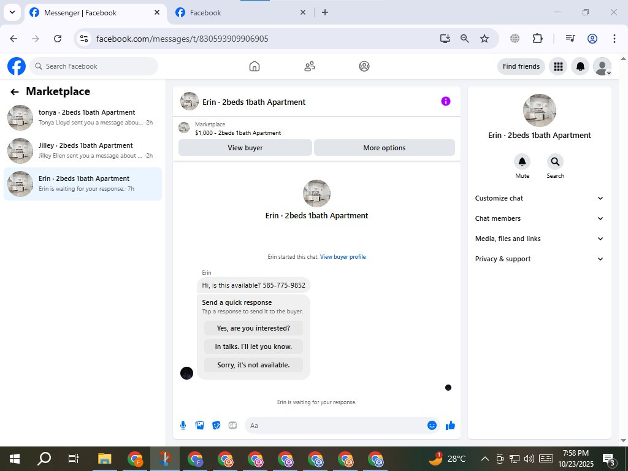Pick a GIF with the GIF icon

click(232, 426)
